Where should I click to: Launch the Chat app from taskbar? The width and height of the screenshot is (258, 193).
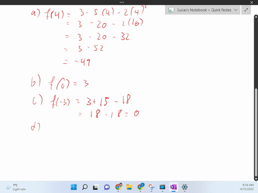pyautogui.click(x=107, y=187)
